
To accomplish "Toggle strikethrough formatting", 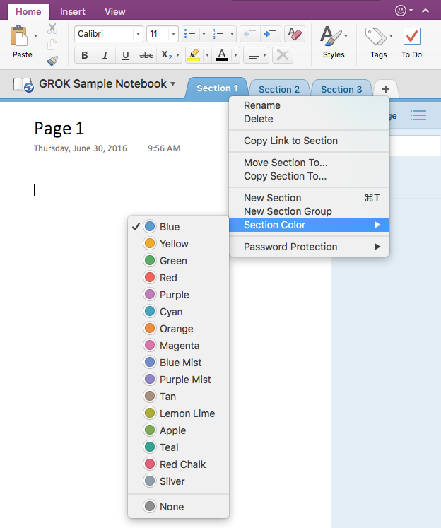I will 146,55.
